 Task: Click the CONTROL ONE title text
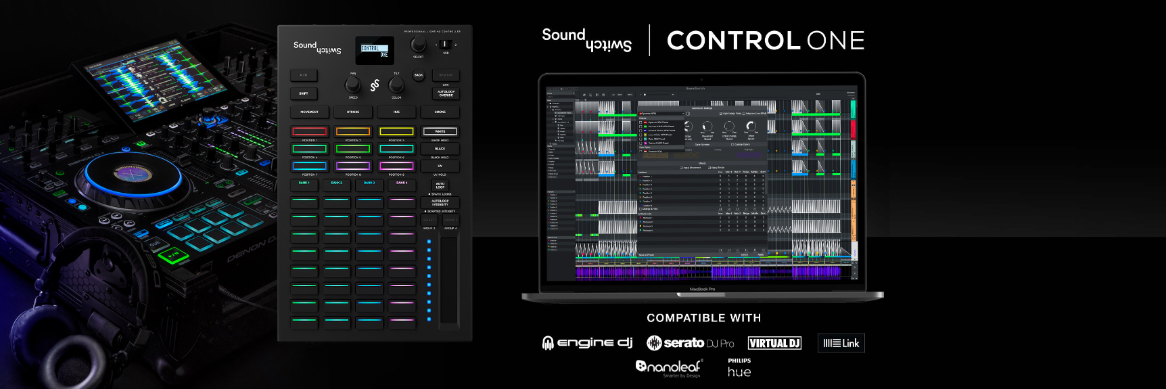pyautogui.click(x=766, y=41)
